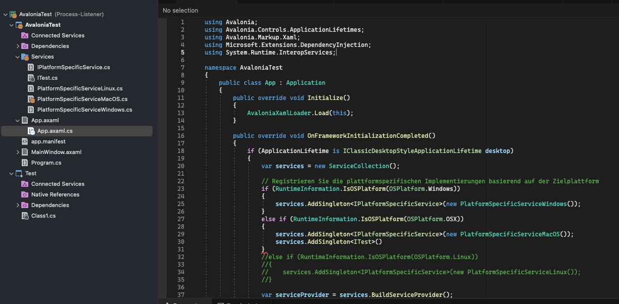Collapse the Test project node
This screenshot has height=304, width=619.
(10, 173)
